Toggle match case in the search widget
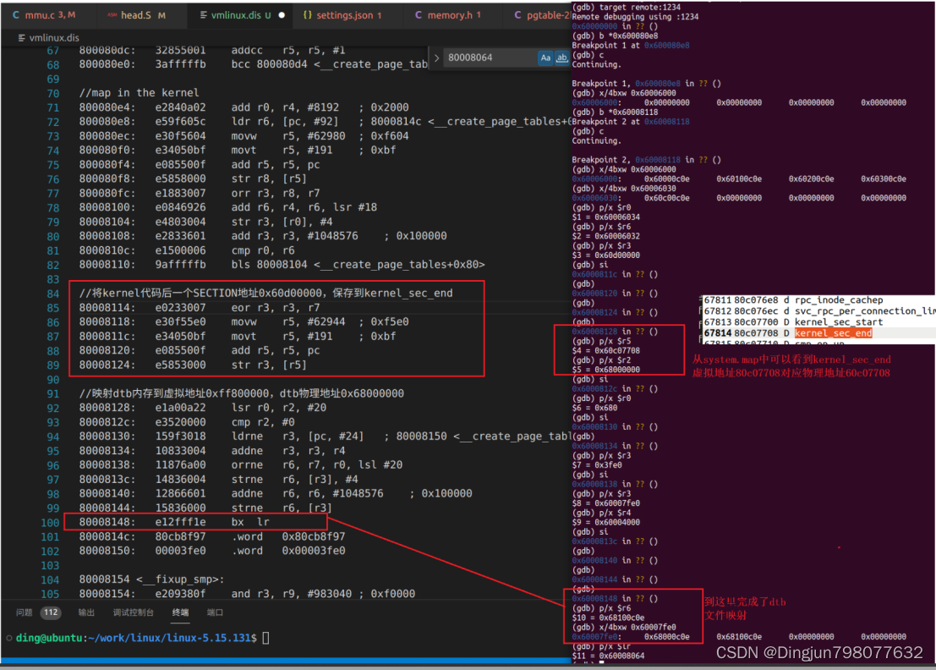Screen dimensions: 936x670 (546, 58)
